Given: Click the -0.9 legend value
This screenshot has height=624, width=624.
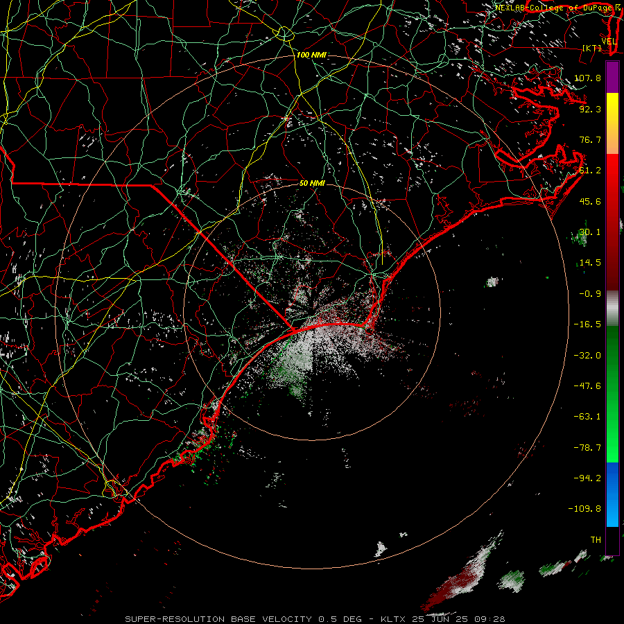Looking at the screenshot, I should pyautogui.click(x=590, y=294).
